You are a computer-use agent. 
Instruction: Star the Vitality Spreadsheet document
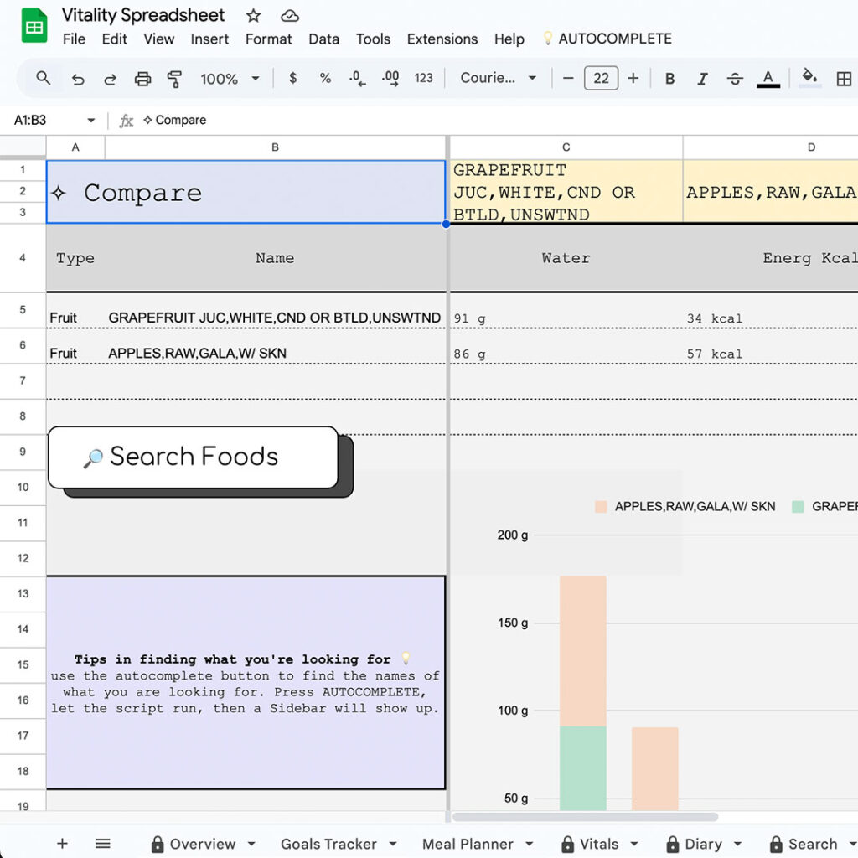(253, 15)
